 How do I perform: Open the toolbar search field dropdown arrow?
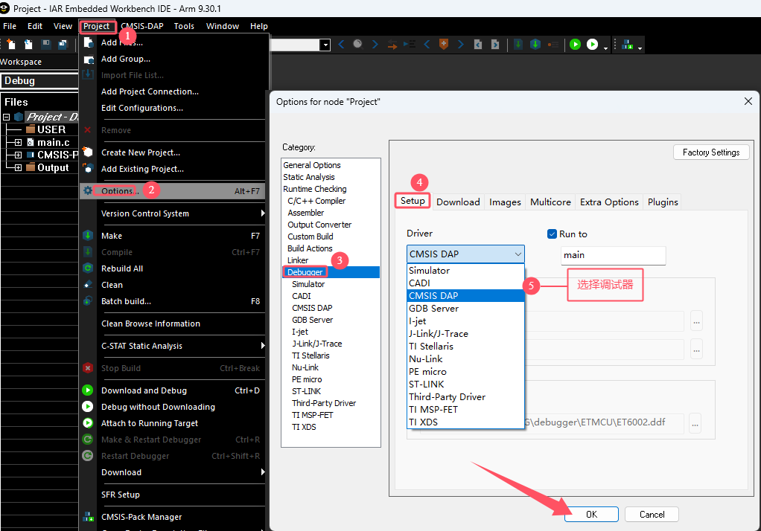(x=325, y=45)
